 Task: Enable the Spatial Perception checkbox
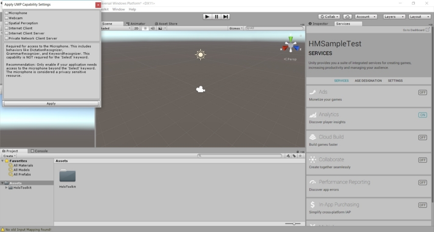point(7,23)
